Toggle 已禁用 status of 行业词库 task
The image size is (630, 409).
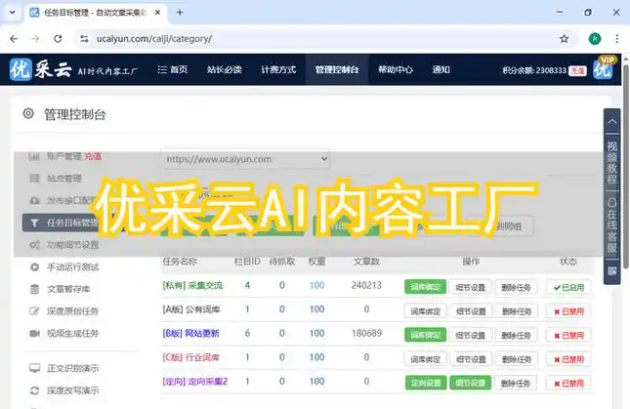coord(568,359)
